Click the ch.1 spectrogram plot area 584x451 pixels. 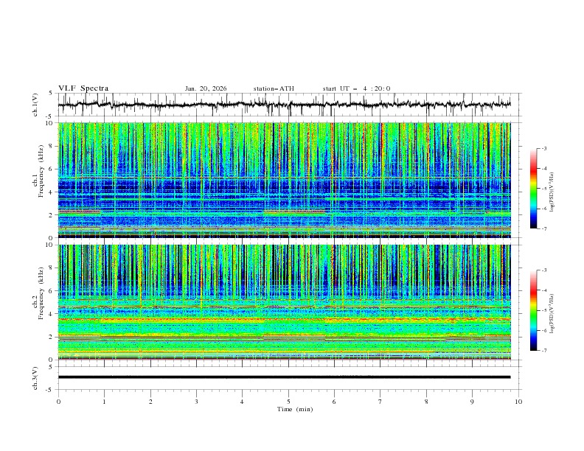[285, 180]
